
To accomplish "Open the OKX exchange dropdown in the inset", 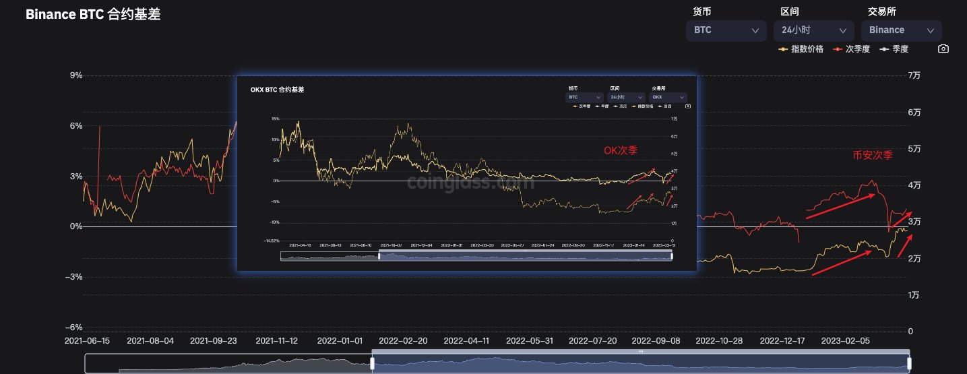I will click(x=668, y=97).
